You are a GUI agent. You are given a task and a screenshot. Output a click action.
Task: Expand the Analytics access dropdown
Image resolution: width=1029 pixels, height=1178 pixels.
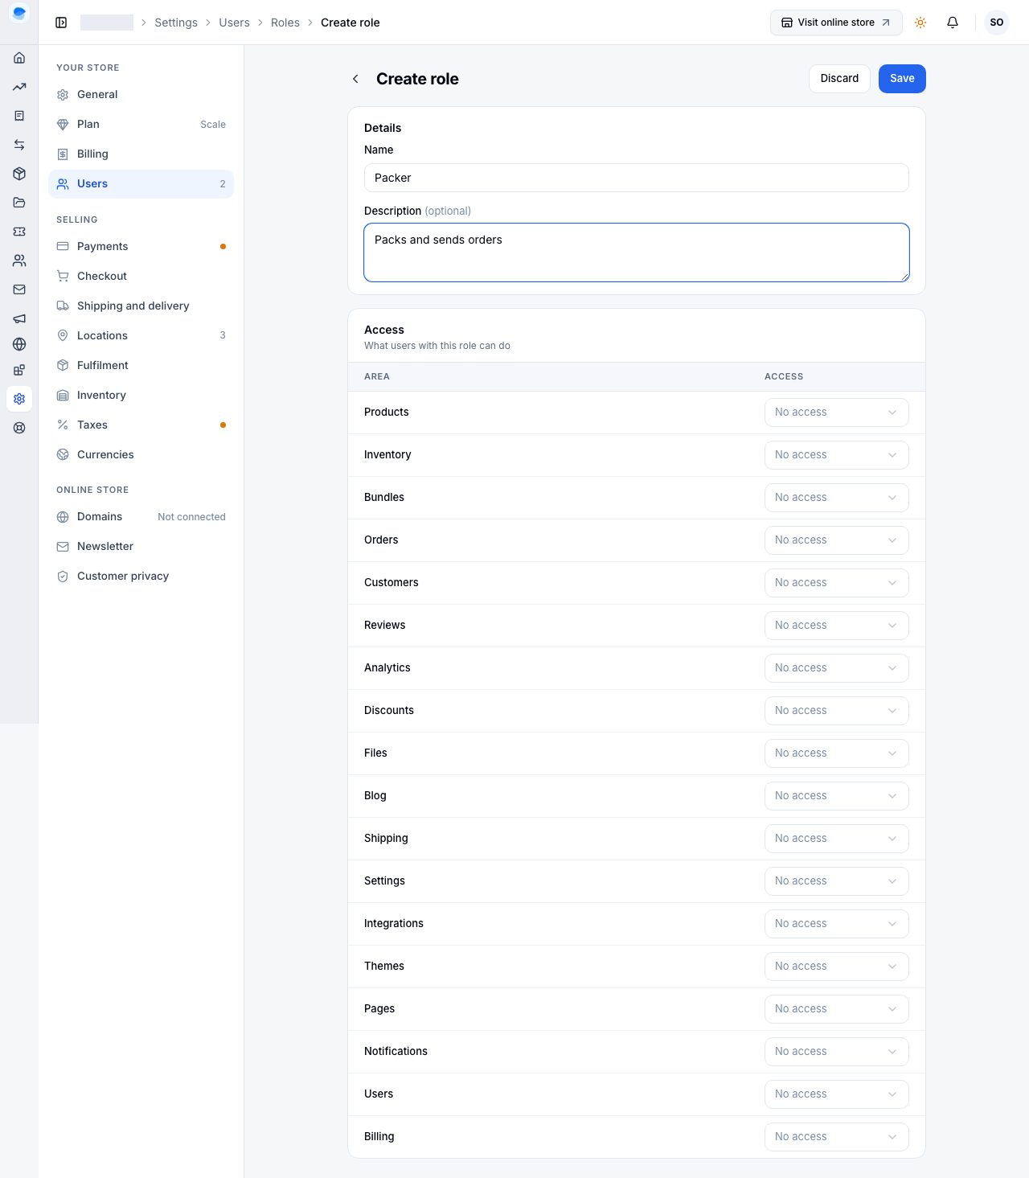point(836,668)
